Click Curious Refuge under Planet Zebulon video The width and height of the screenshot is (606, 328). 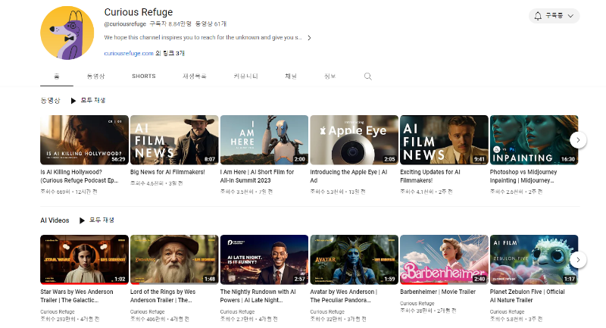click(507, 311)
